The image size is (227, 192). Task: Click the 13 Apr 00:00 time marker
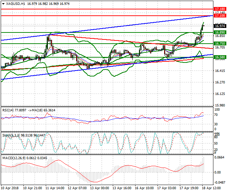pos(100,188)
